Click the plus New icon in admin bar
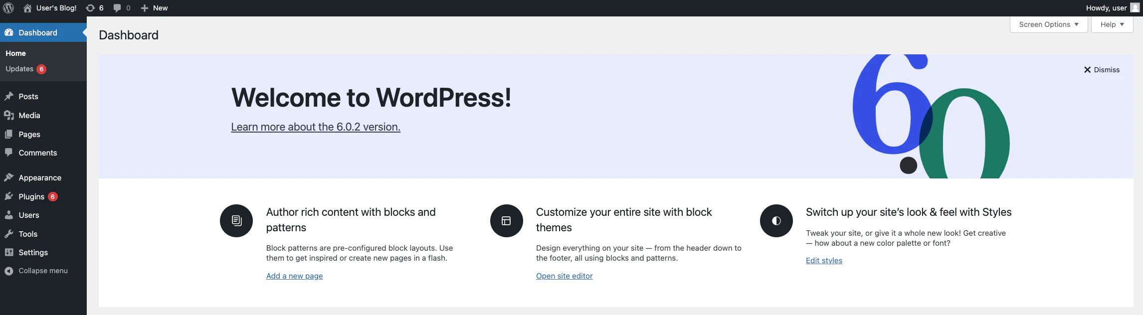This screenshot has height=315, width=1143. coord(145,8)
